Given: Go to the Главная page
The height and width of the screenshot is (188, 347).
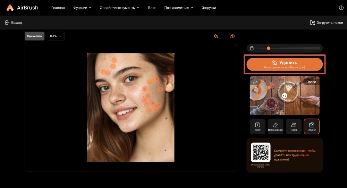Looking at the screenshot, I should [58, 8].
